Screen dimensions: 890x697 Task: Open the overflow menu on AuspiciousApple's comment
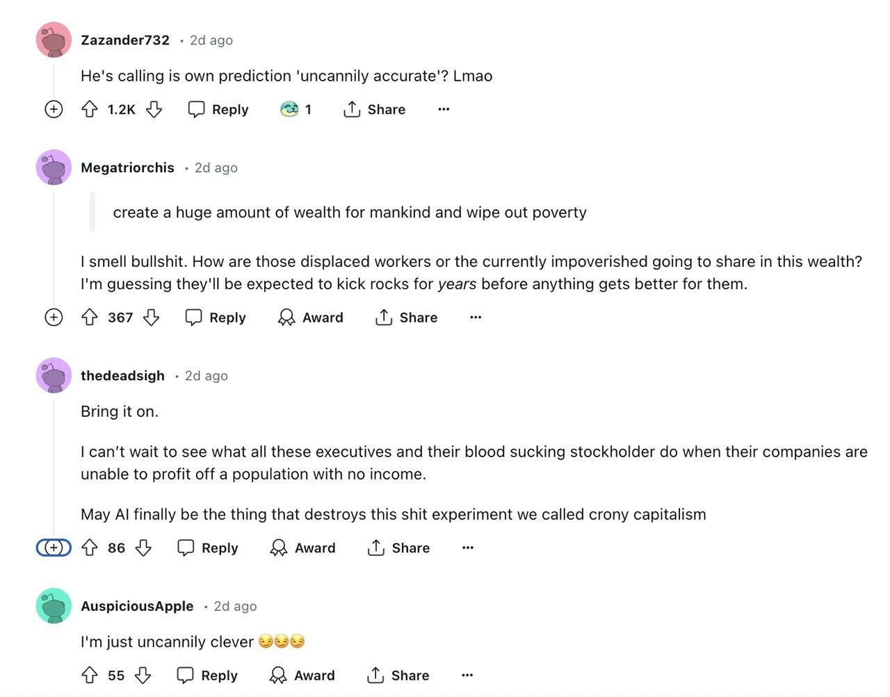[x=467, y=675]
